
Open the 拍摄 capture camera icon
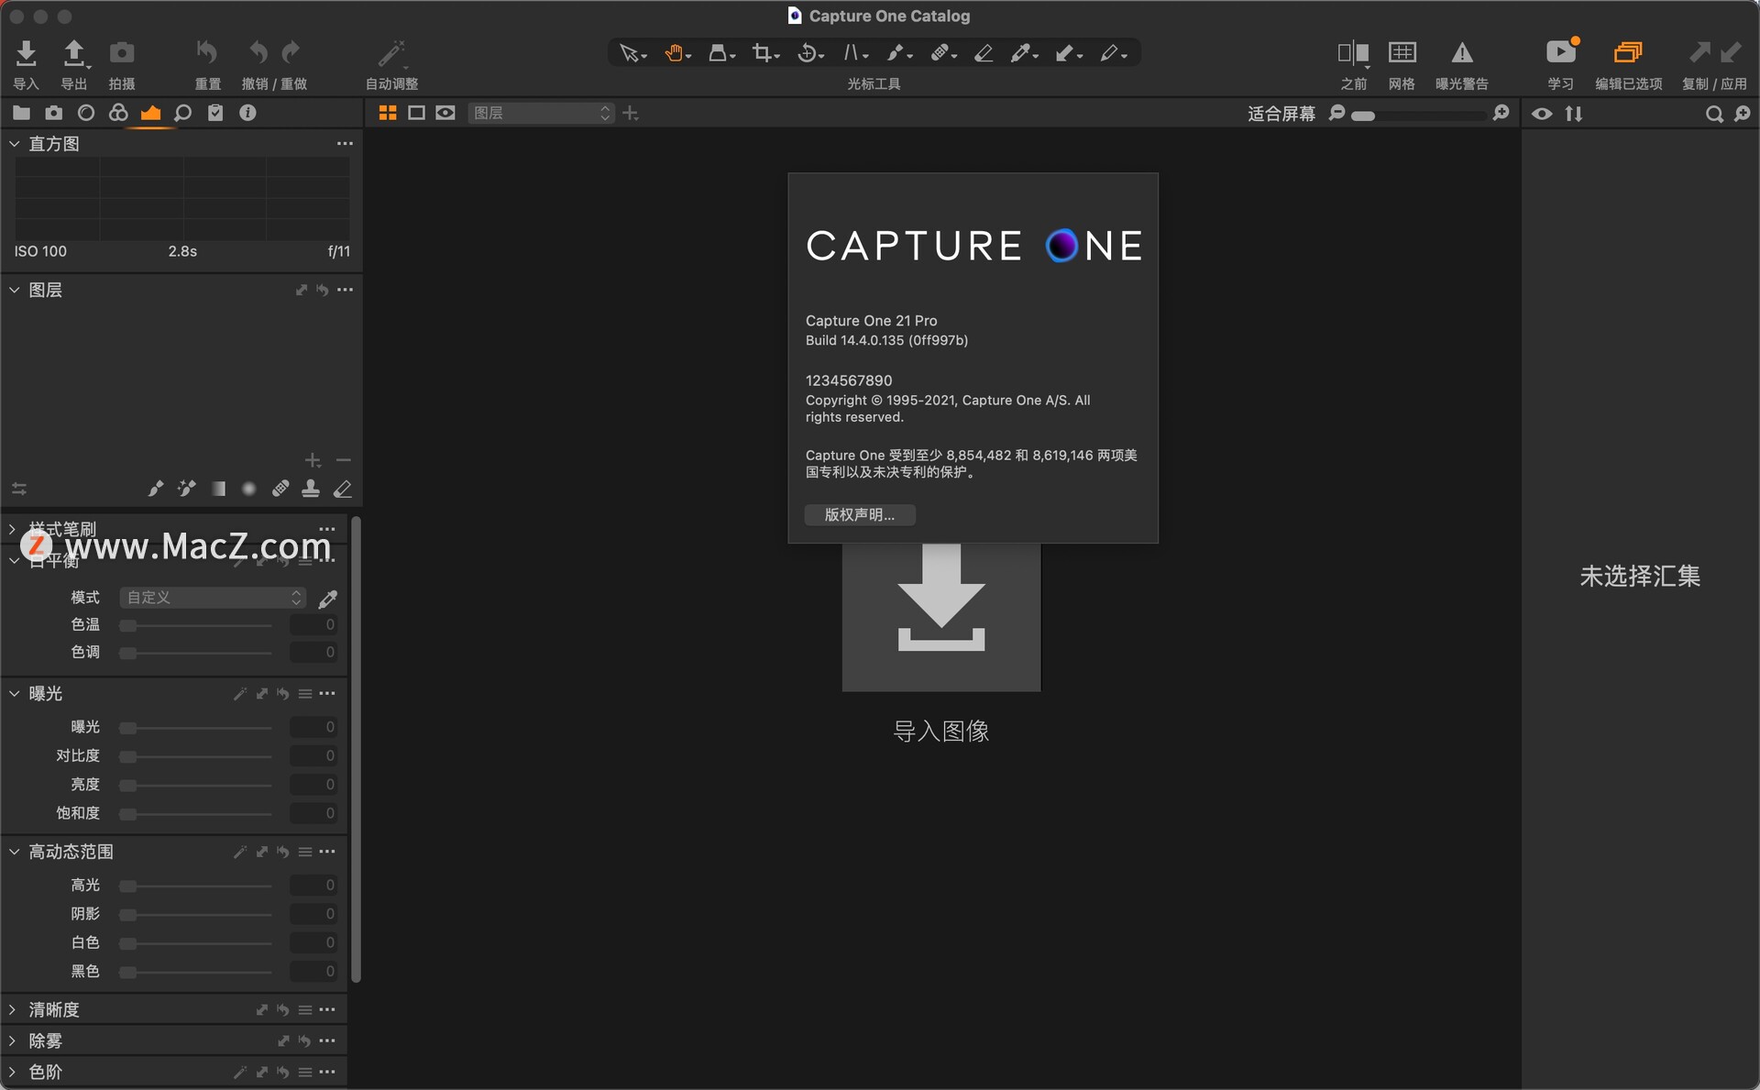(x=122, y=53)
